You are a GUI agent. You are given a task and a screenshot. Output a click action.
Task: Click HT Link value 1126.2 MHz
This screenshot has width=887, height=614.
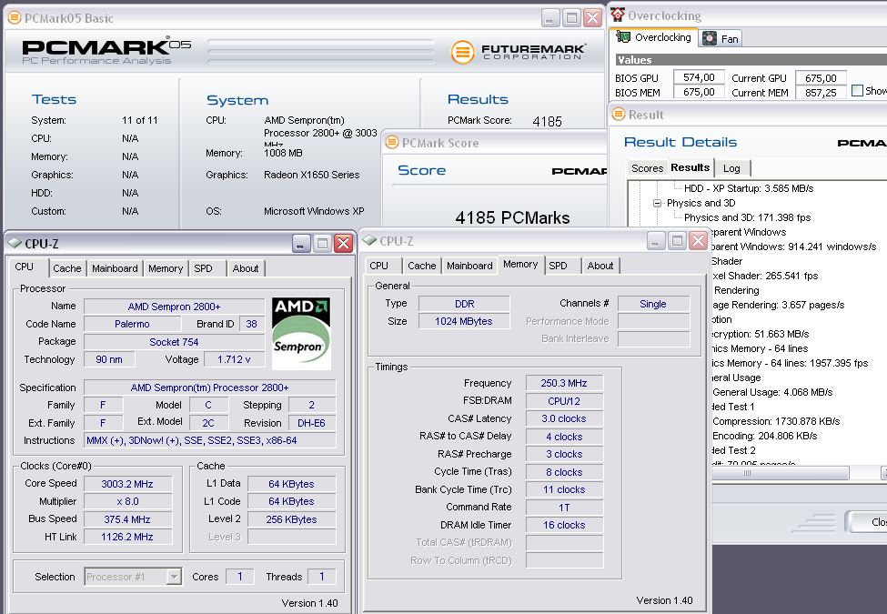point(128,537)
